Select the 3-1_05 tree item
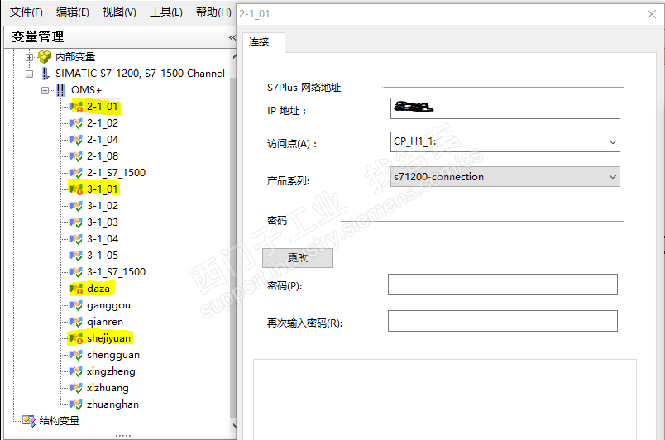 (103, 256)
